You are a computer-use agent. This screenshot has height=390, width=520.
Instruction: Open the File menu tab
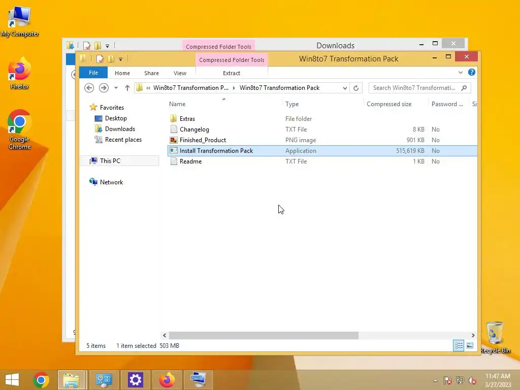click(x=93, y=73)
